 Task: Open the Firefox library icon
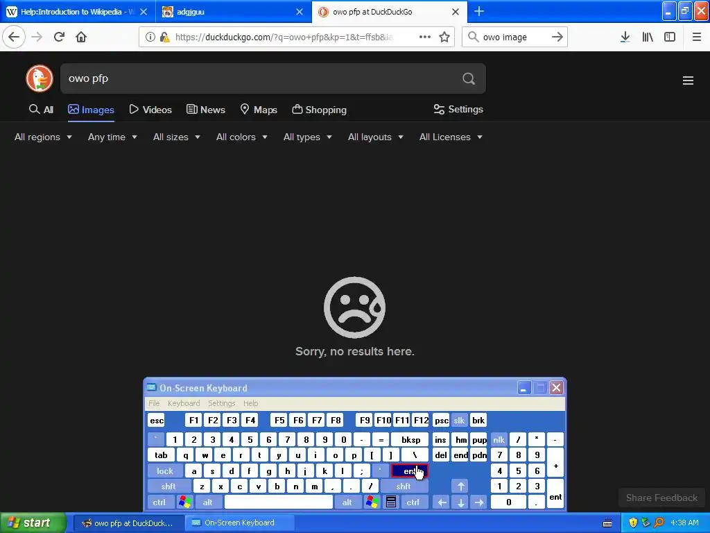pos(648,37)
